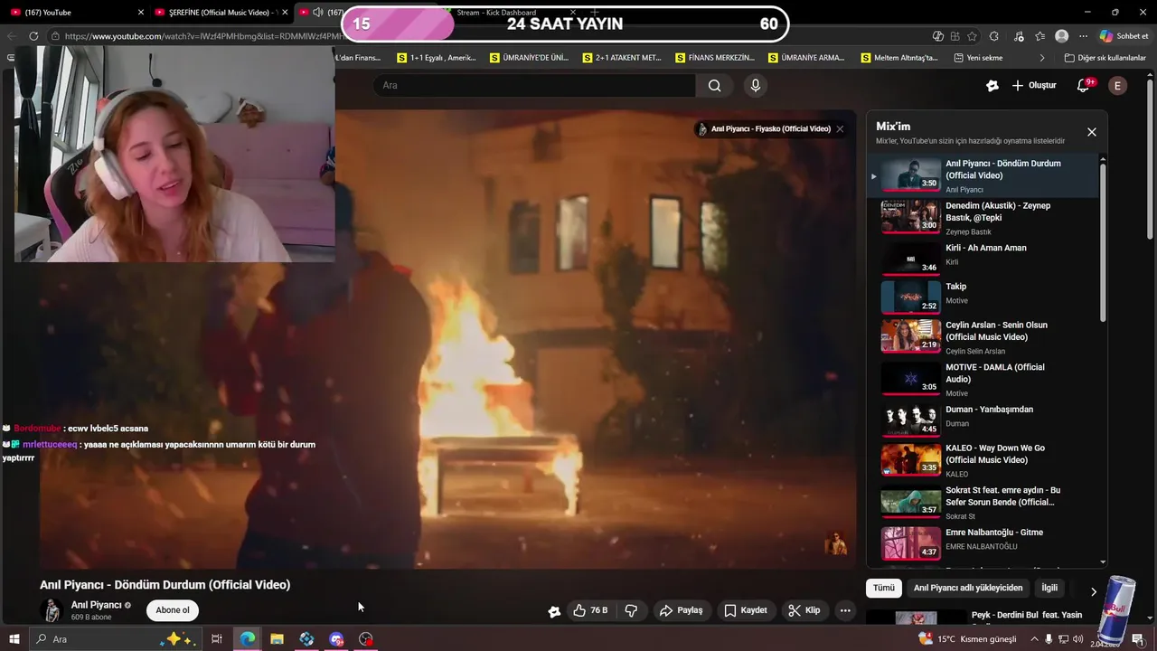Open the browser three-dot settings menu

[1084, 36]
